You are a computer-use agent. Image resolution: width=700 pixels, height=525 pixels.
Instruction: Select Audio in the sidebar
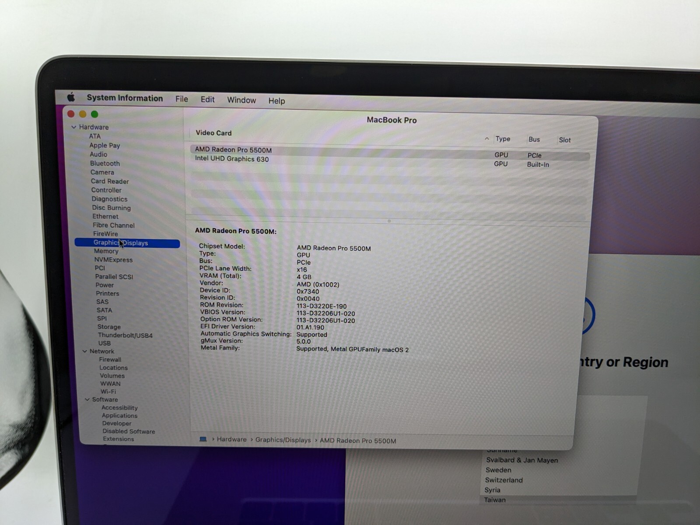(x=98, y=154)
